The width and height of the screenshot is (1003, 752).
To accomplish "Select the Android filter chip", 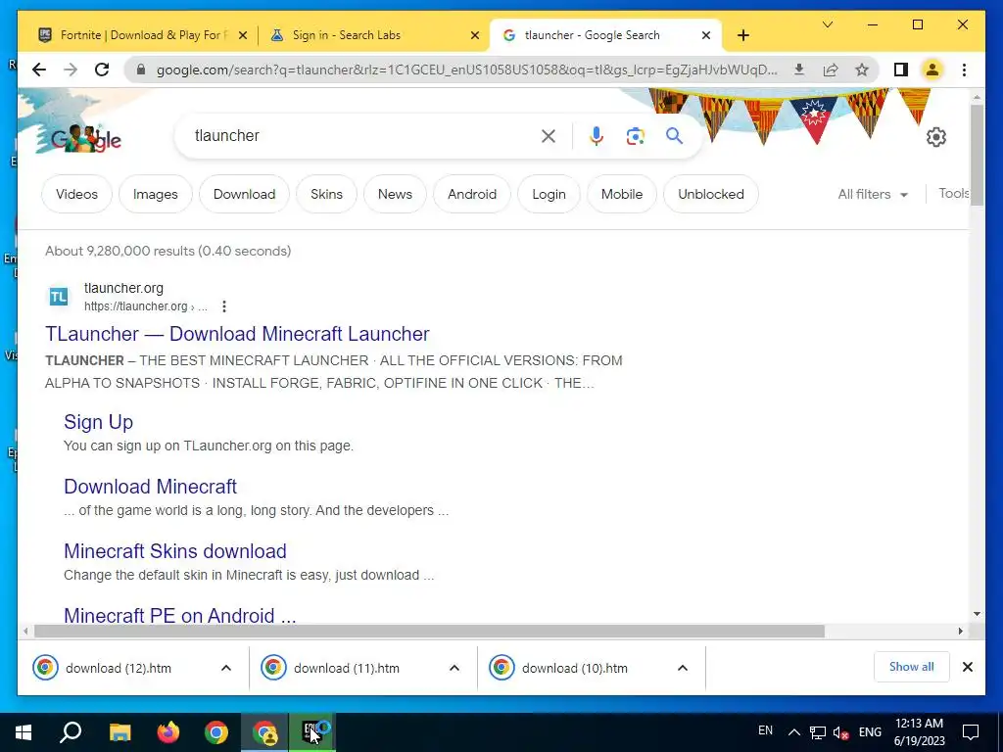I will click(472, 194).
